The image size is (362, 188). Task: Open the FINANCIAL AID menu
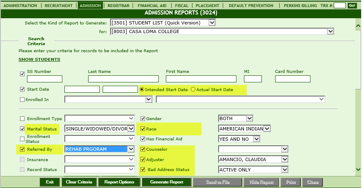click(x=152, y=5)
